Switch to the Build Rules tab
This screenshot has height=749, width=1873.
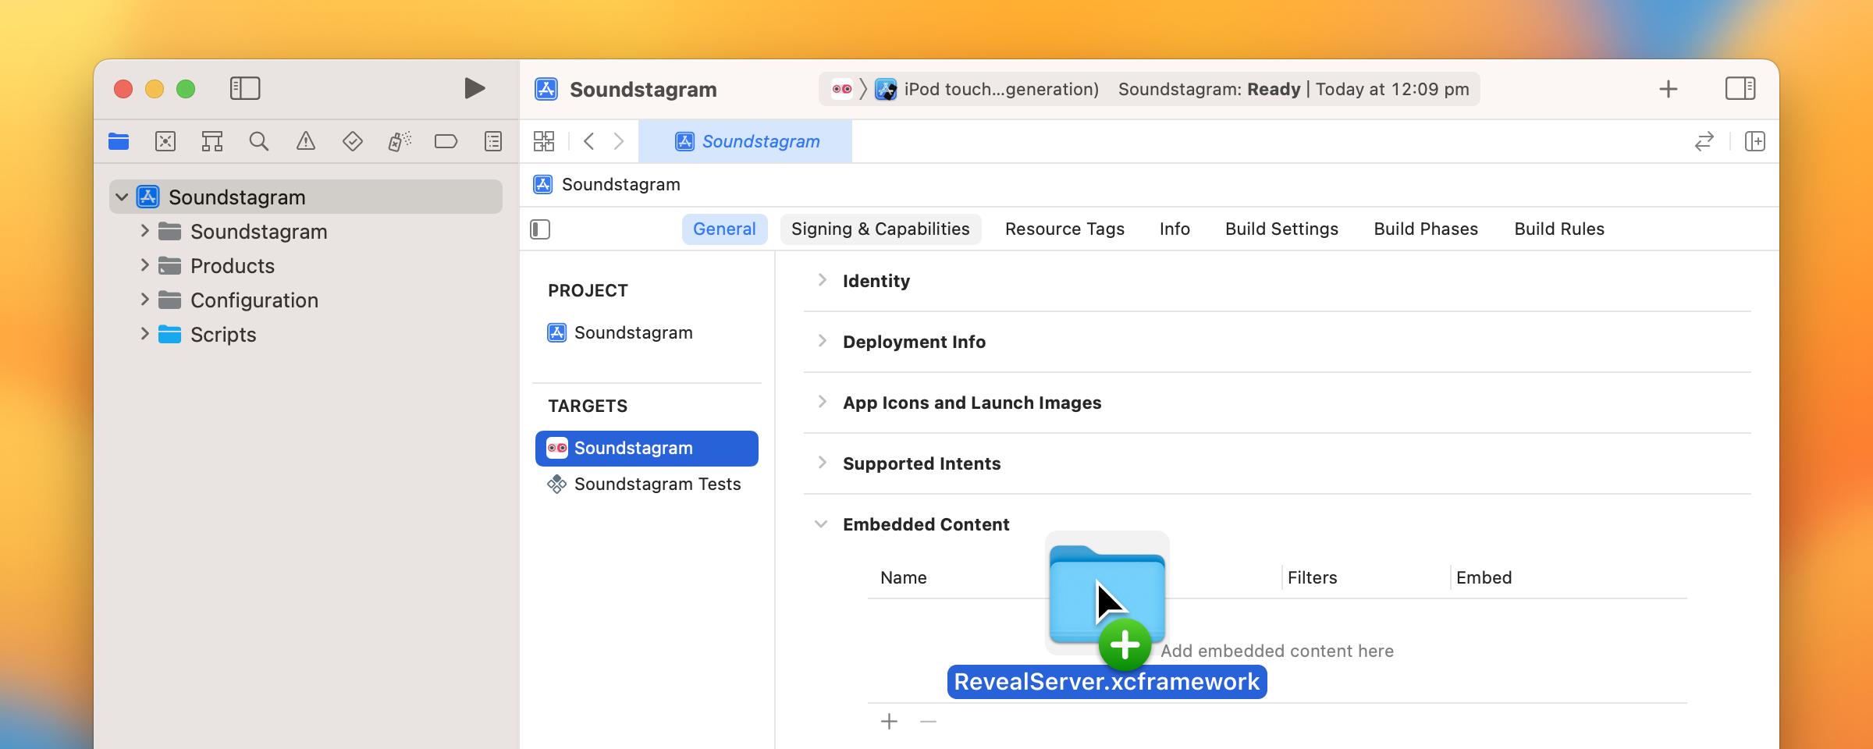[1559, 229]
